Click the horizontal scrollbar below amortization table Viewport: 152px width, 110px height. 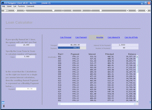98,104
